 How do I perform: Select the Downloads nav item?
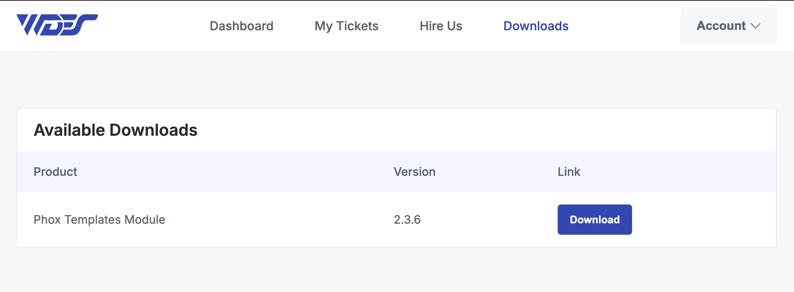(536, 26)
